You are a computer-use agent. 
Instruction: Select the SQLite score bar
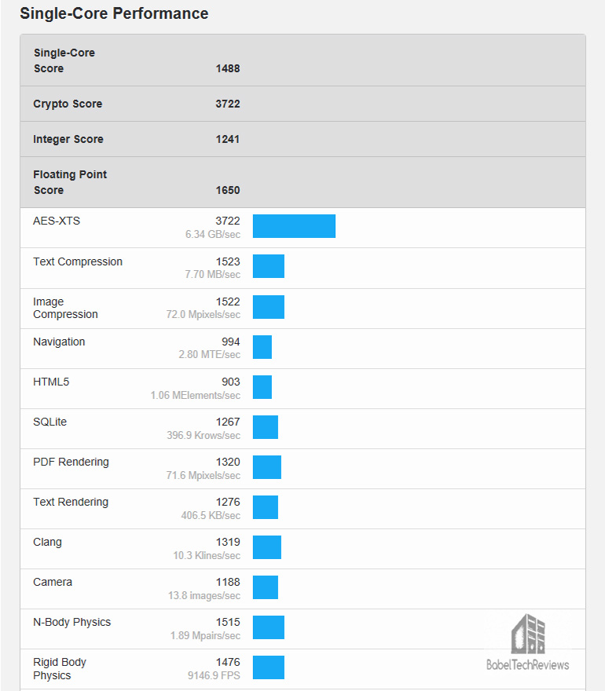266,427
